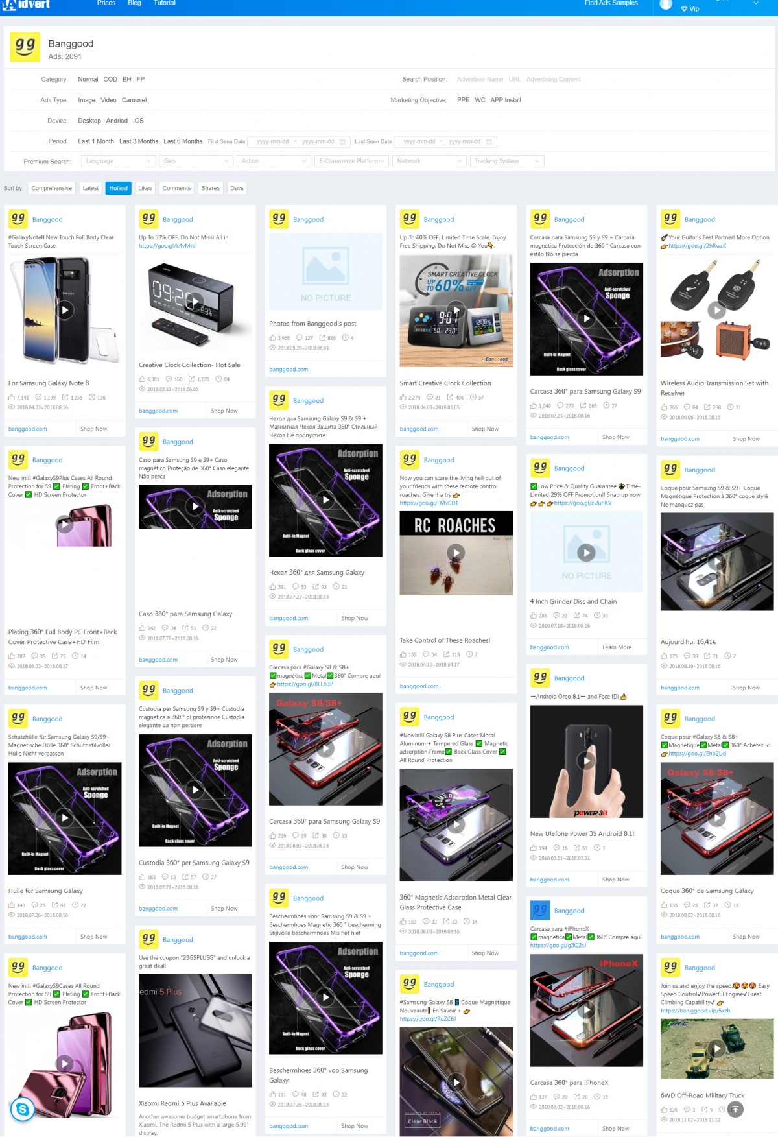This screenshot has width=778, height=1137.
Task: Play the RC Roaches video ad
Action: [x=456, y=553]
